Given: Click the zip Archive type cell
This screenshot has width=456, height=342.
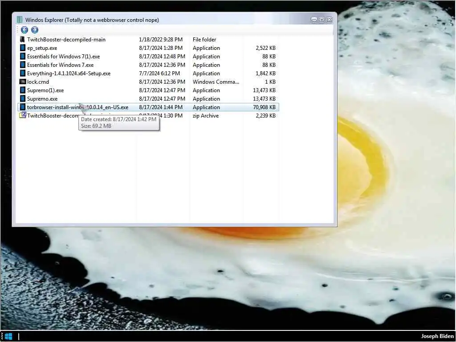Looking at the screenshot, I should pos(206,115).
